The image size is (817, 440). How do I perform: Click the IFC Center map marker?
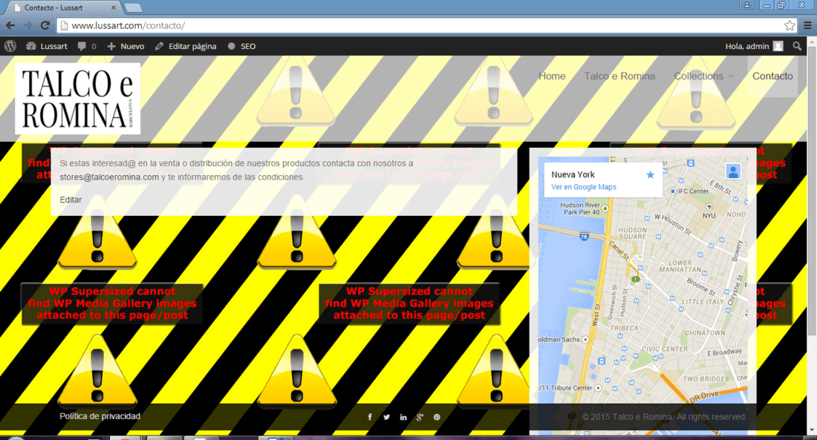[673, 191]
